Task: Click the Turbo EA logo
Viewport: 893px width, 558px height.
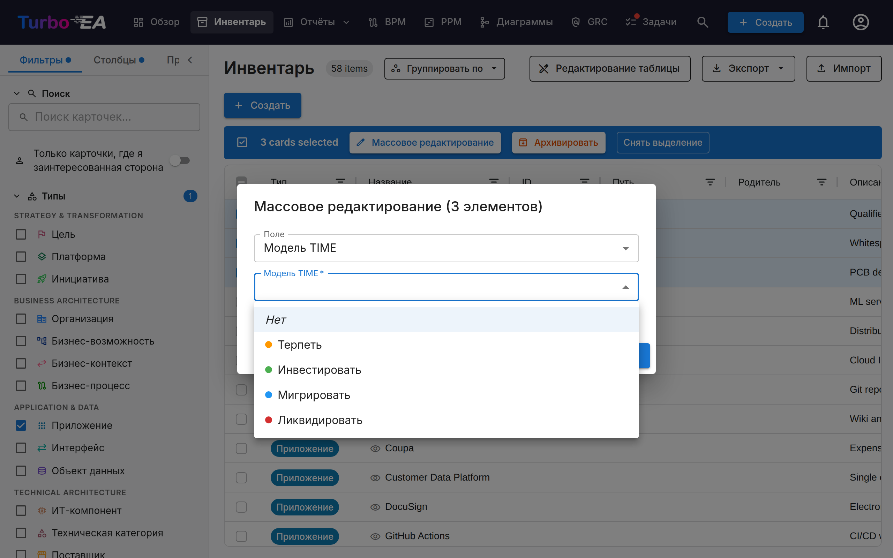Action: point(62,22)
